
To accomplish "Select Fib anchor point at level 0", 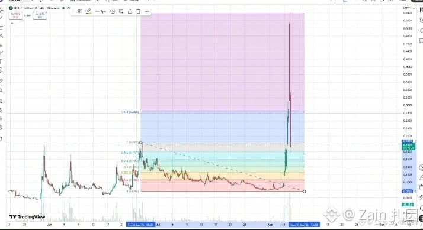I will coord(305,192).
